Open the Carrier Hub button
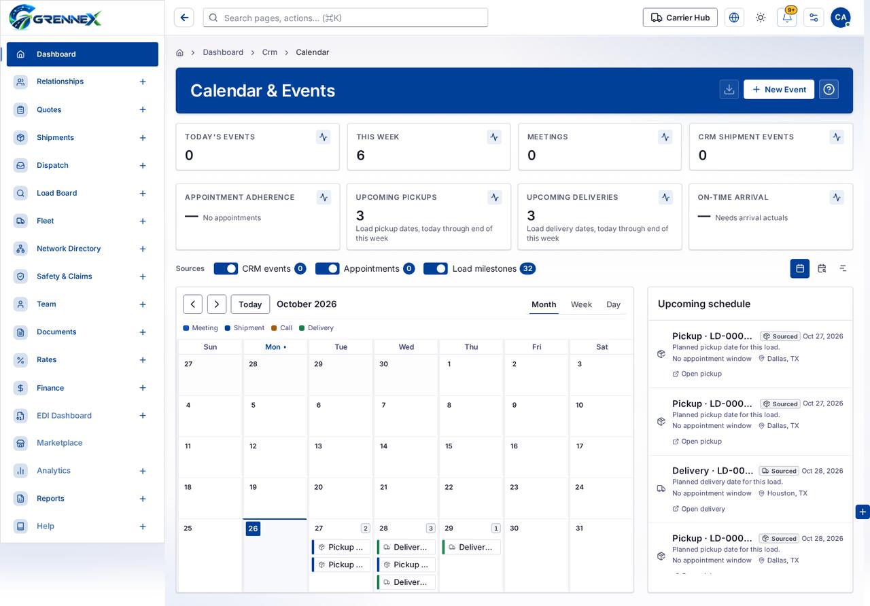Viewport: 870px width, 606px height. [680, 18]
